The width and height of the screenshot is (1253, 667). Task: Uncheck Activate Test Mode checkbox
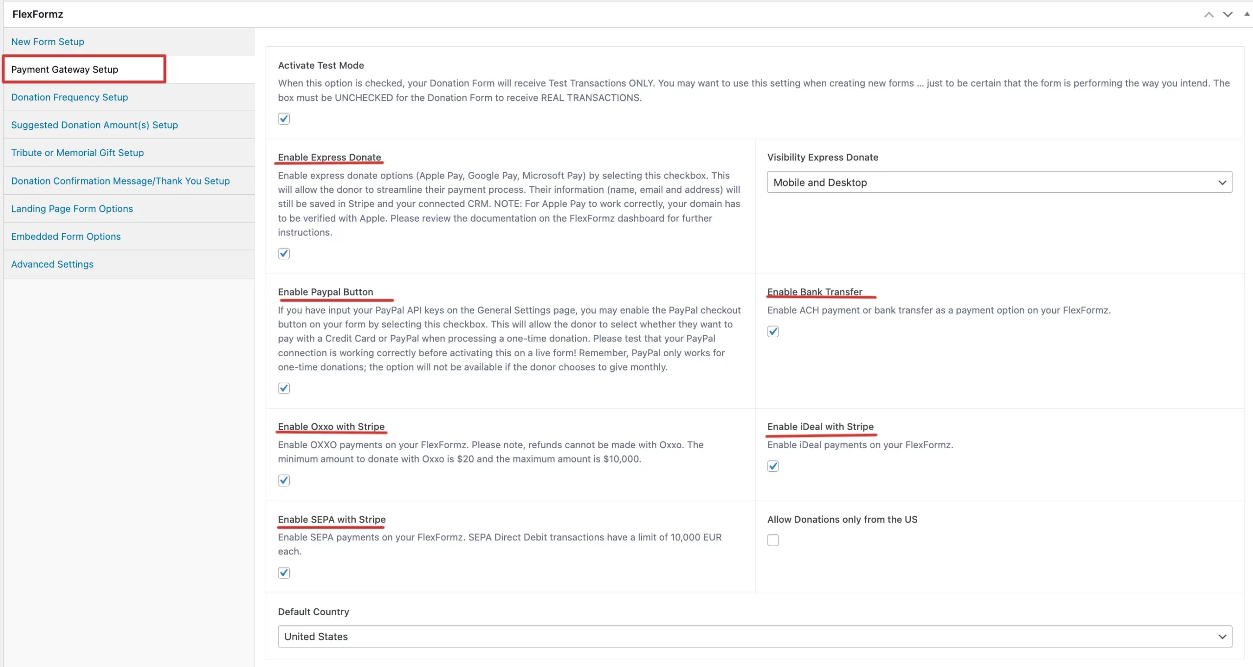[x=284, y=119]
